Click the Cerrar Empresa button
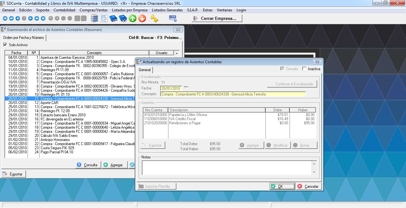Image resolution: width=406 pixels, height=208 pixels. [x=217, y=18]
